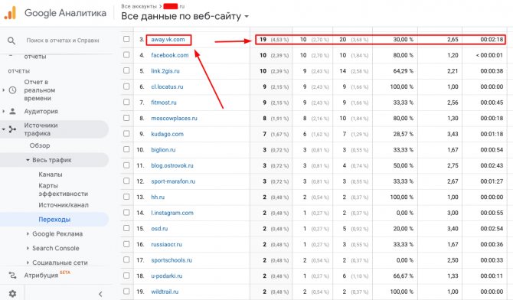This screenshot has height=300, width=513.
Task: Tick the sport-marafon.ru row checkbox
Action: tap(126, 181)
